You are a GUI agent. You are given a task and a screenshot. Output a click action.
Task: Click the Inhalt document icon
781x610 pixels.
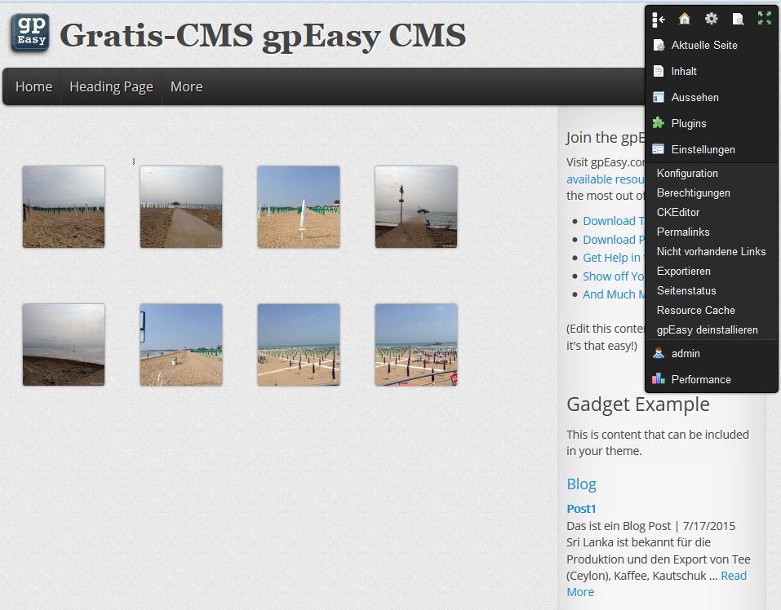point(659,71)
